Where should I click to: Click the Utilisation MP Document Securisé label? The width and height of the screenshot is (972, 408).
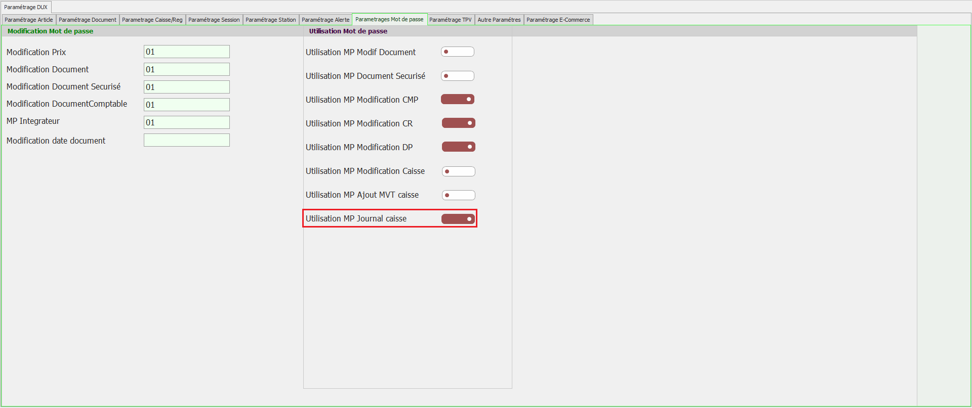[x=366, y=76]
